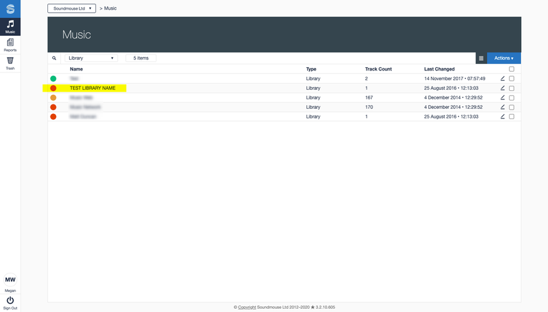Screen dimensions: 548x312
Task: Click the search magnifier icon
Action: (54, 58)
